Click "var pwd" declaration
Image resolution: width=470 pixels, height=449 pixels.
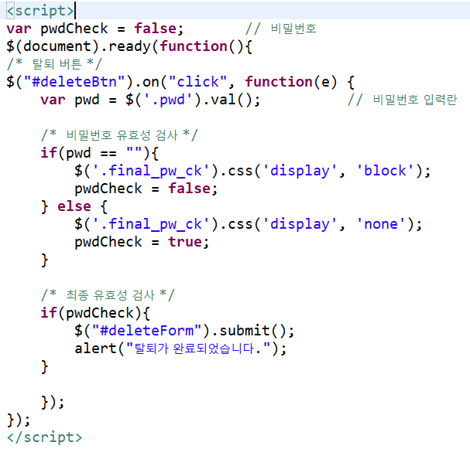[70, 100]
